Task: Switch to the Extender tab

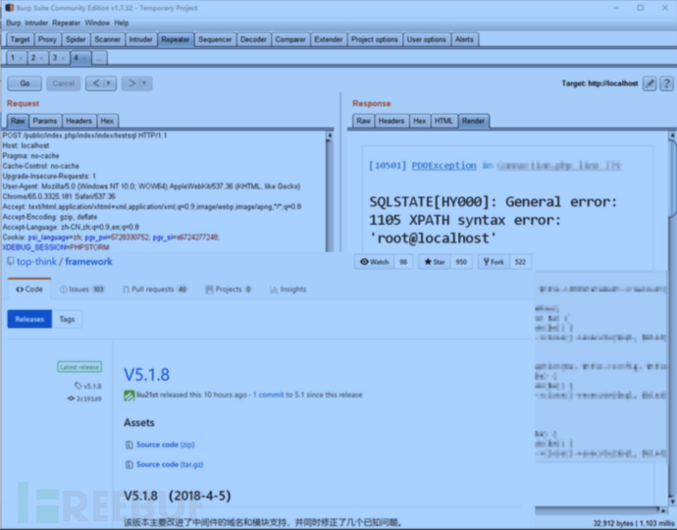Action: (328, 39)
